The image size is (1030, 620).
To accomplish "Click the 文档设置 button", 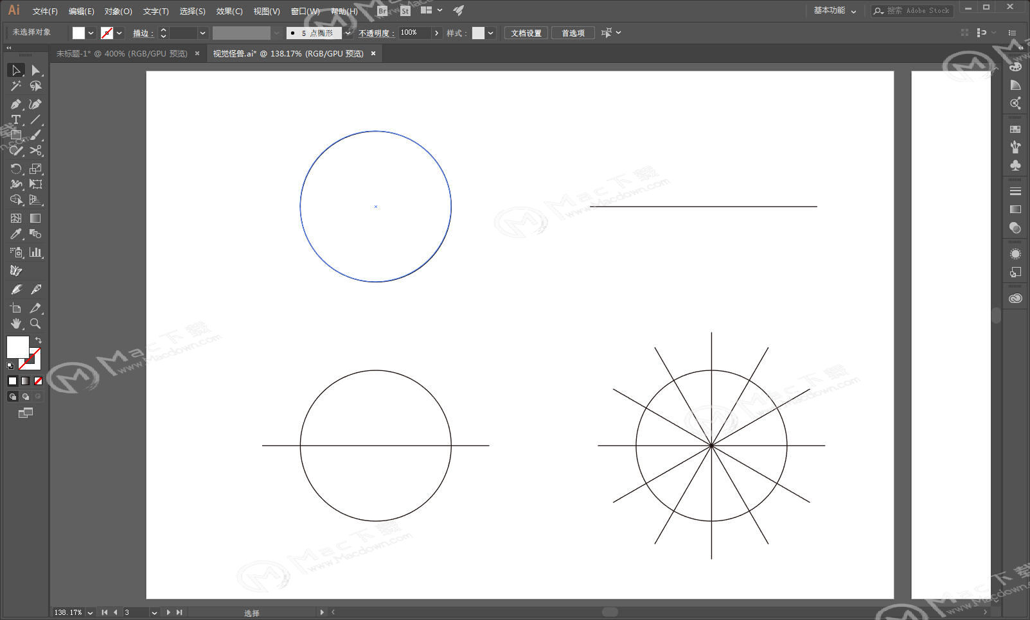I will [x=526, y=33].
